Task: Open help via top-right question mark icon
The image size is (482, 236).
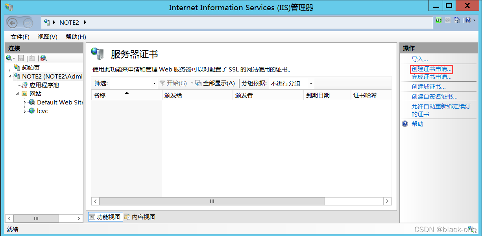Action: pyautogui.click(x=467, y=20)
